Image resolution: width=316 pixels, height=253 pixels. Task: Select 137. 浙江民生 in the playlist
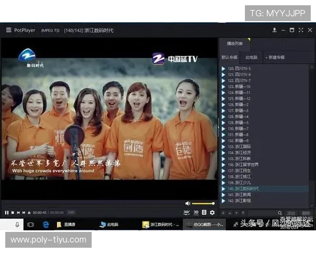pos(240,171)
